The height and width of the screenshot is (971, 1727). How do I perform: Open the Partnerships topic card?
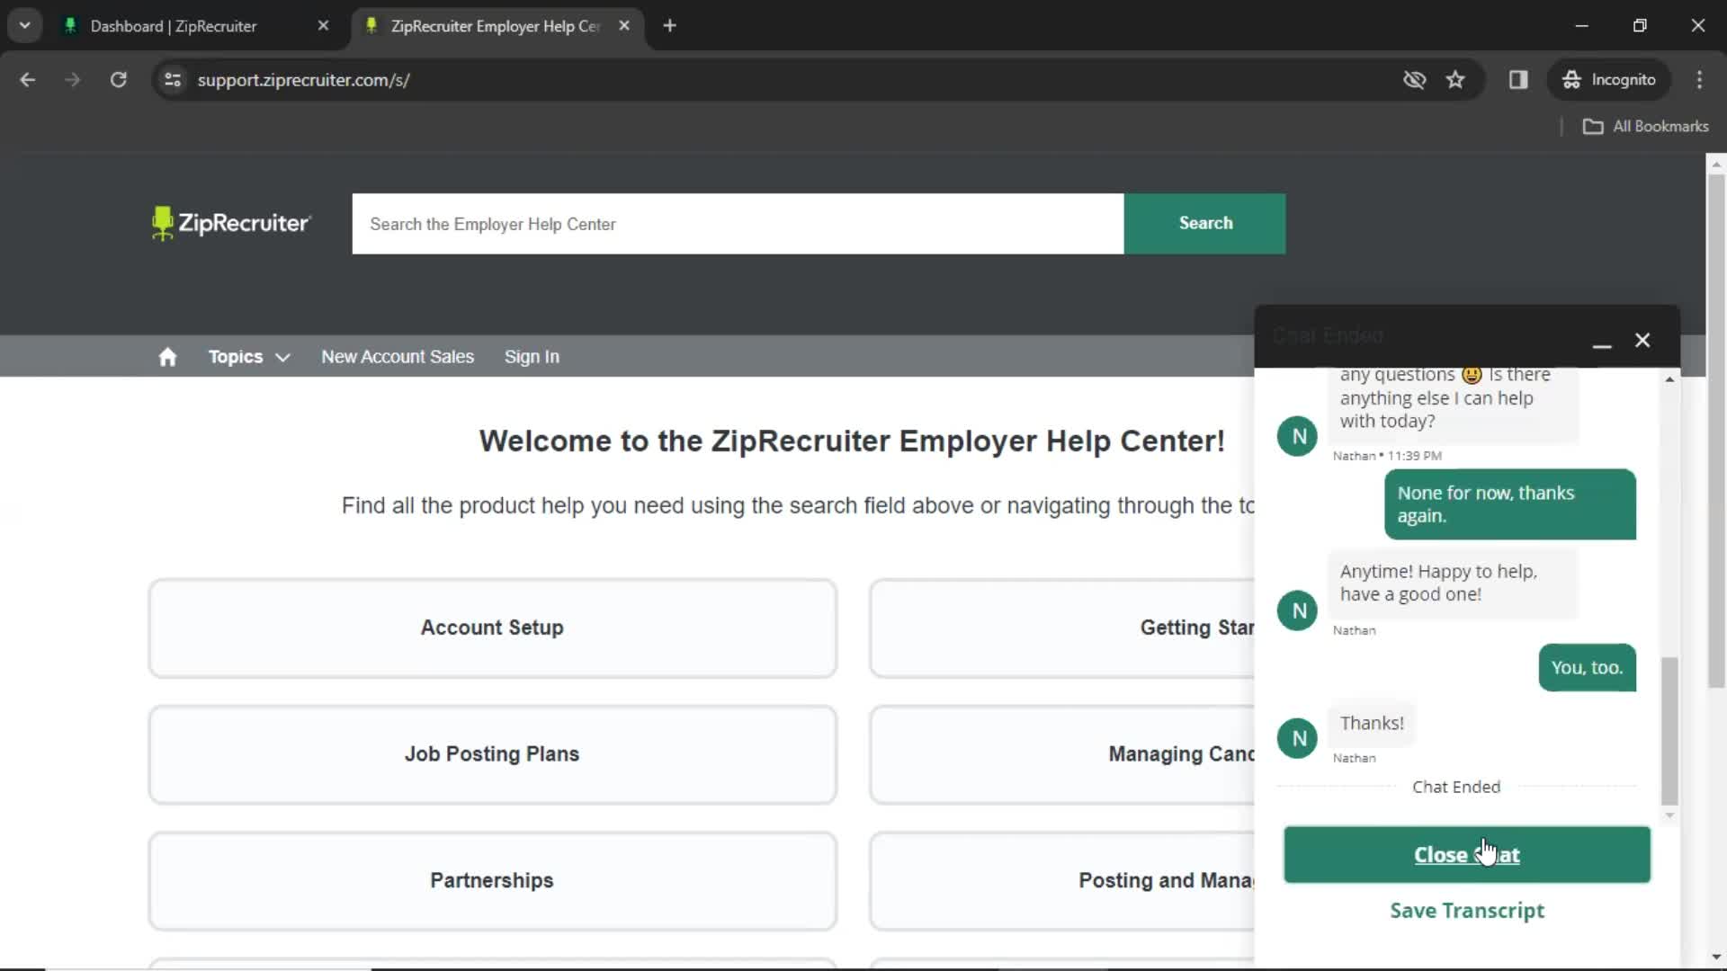click(493, 881)
